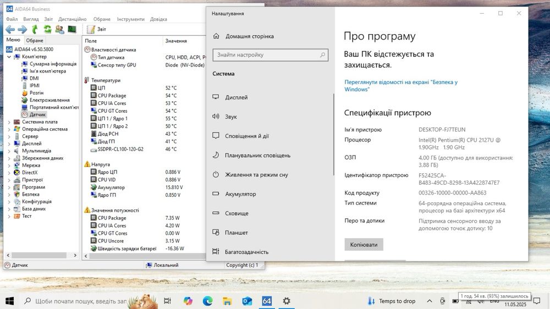Image resolution: width=550 pixels, height=309 pixels.
Task: Collapse the Комп'ютер tree node
Action: click(9, 57)
